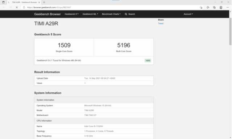
Task: Click the multi-core score 5196
Action: click(x=124, y=45)
